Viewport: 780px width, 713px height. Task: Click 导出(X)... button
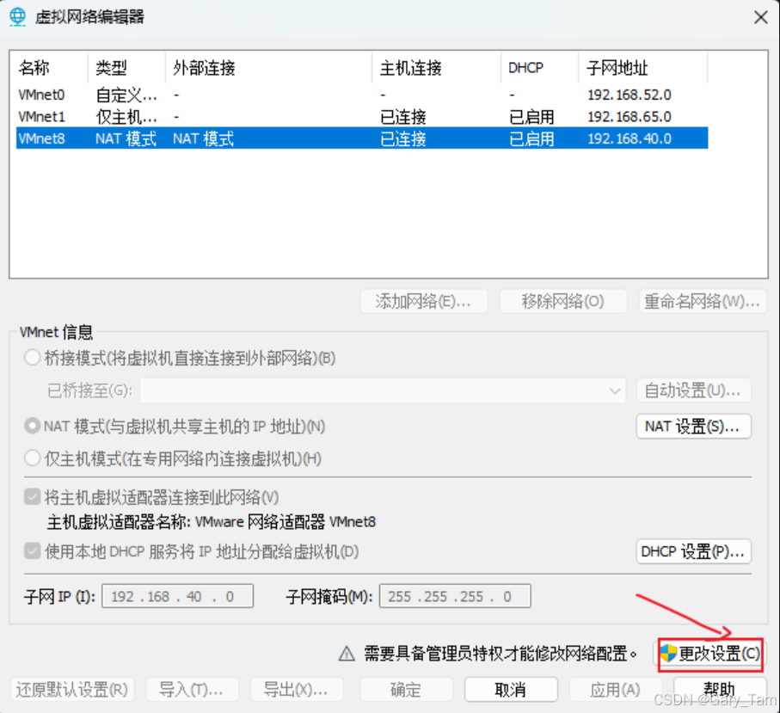pyautogui.click(x=297, y=690)
